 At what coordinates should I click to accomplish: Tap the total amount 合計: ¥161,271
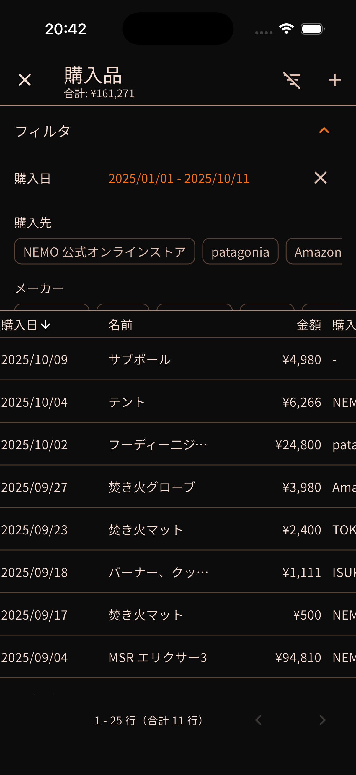[x=99, y=93]
